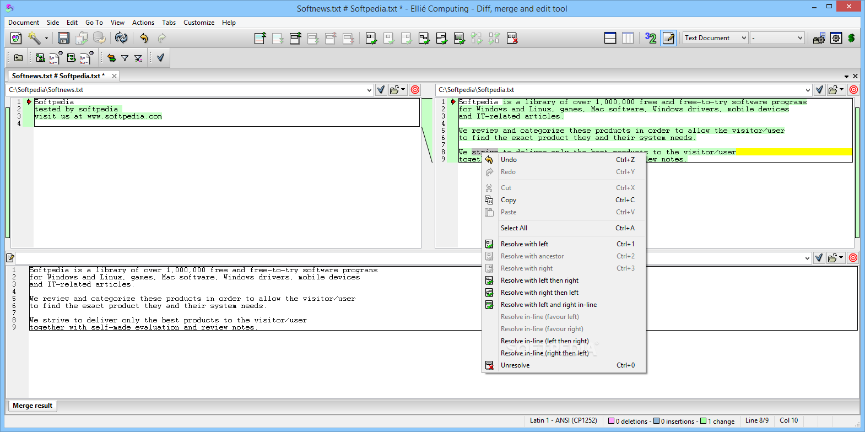Click the first copy-block-up toolbar icon
This screenshot has height=432, width=865.
(x=260, y=38)
